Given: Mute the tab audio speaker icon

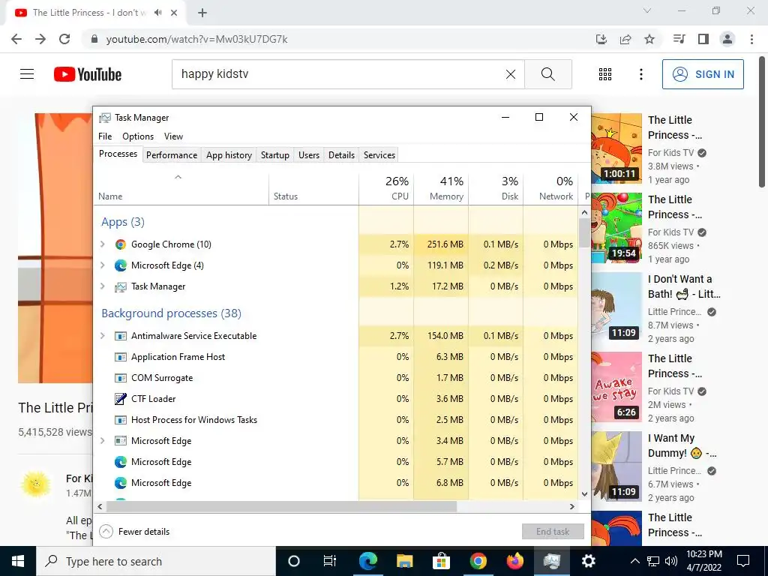Looking at the screenshot, I should pyautogui.click(x=157, y=12).
